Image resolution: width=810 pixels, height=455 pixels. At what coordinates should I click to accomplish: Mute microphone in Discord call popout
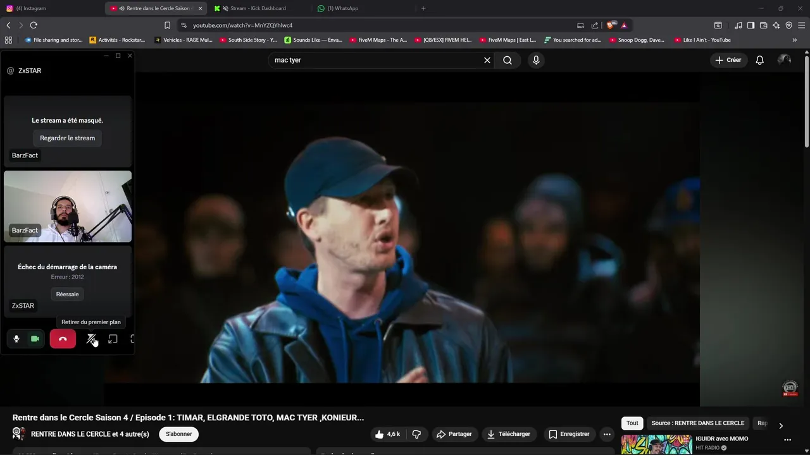click(16, 339)
